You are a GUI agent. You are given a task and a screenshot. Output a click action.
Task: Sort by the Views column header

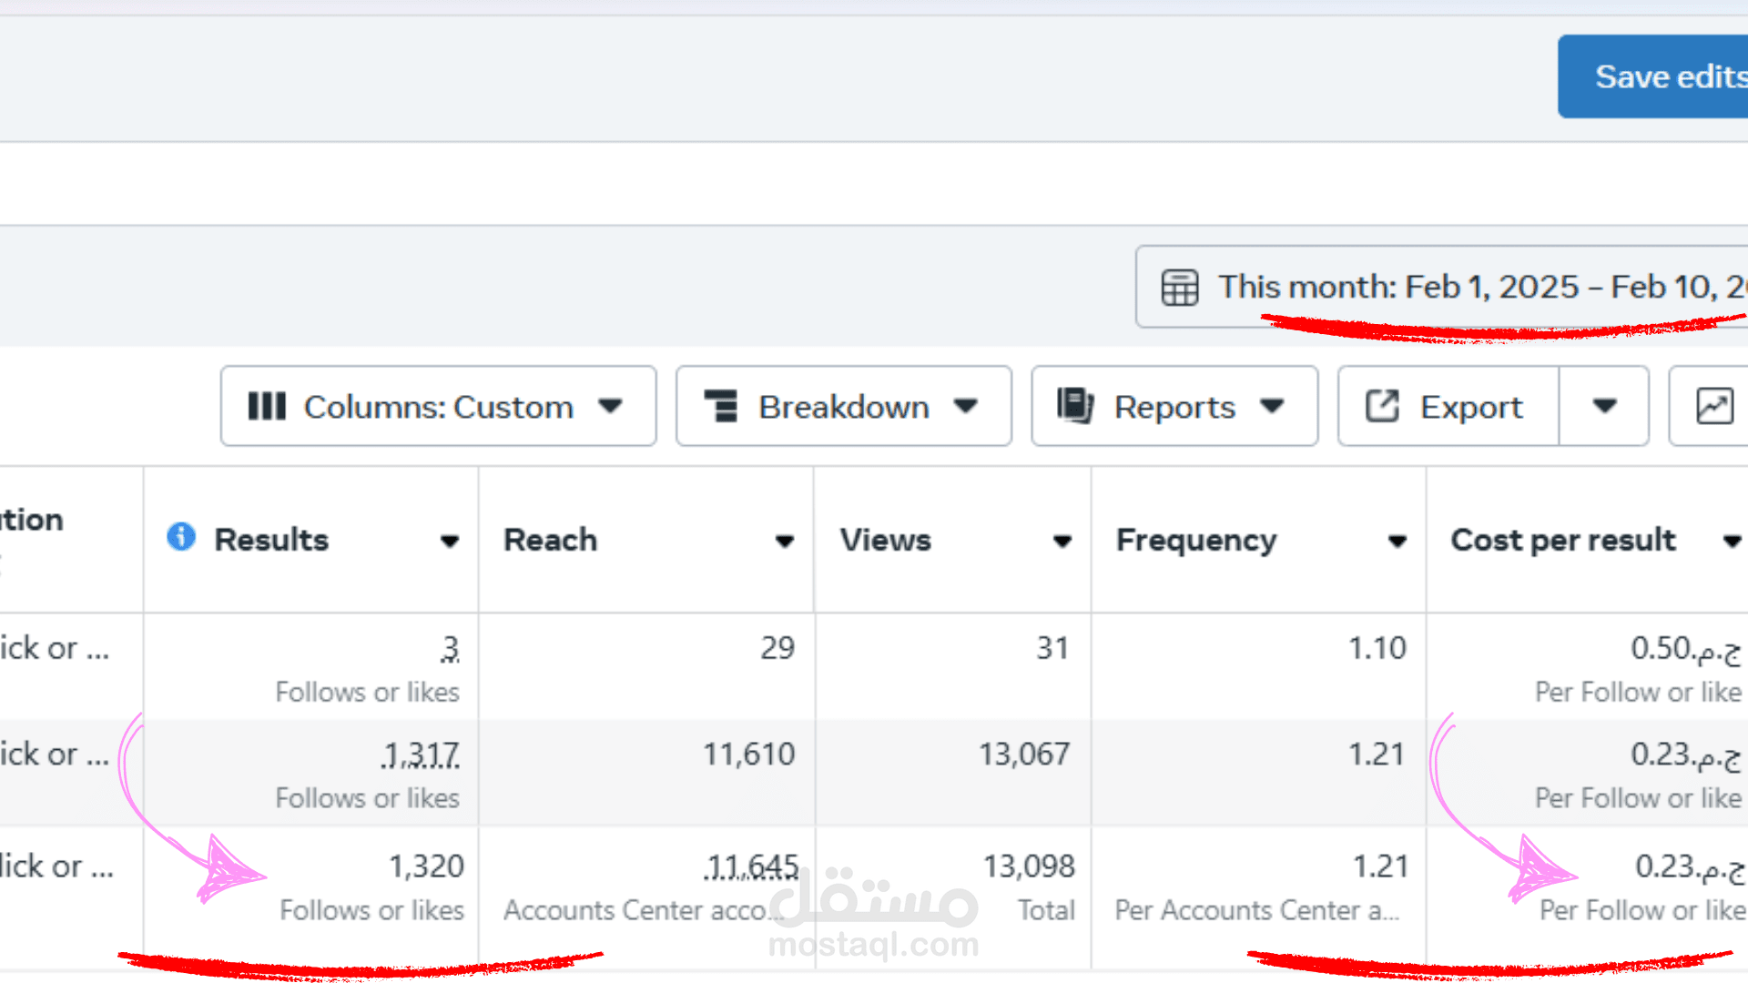pos(886,540)
